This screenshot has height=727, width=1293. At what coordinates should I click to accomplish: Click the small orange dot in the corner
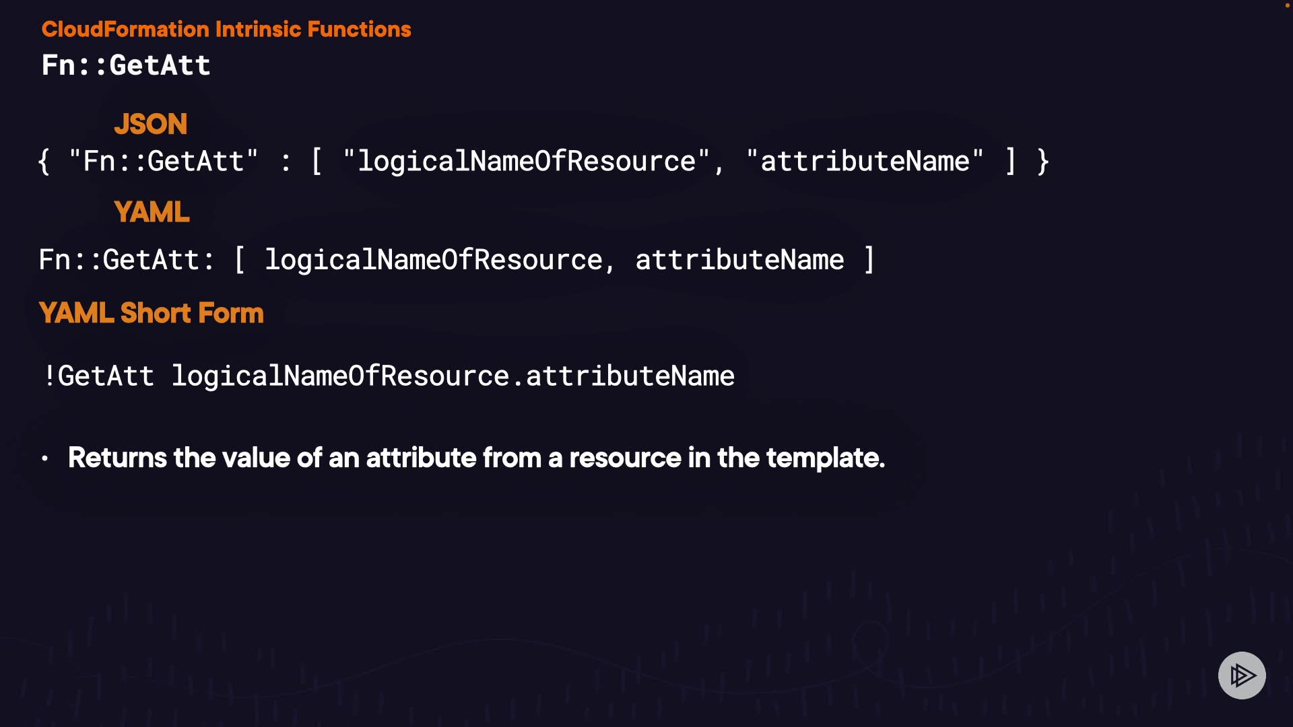[x=1287, y=5]
